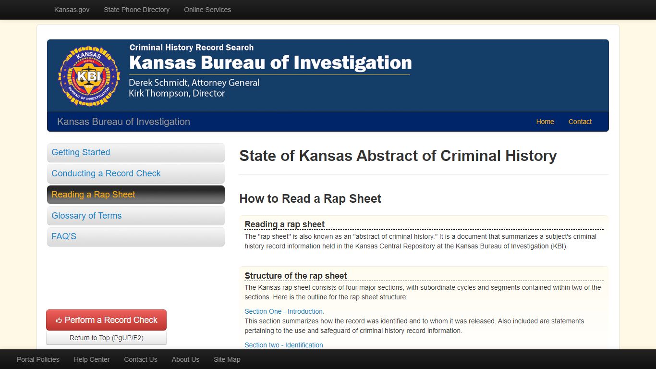
Task: Select Getting Started in the sidebar
Action: click(136, 152)
